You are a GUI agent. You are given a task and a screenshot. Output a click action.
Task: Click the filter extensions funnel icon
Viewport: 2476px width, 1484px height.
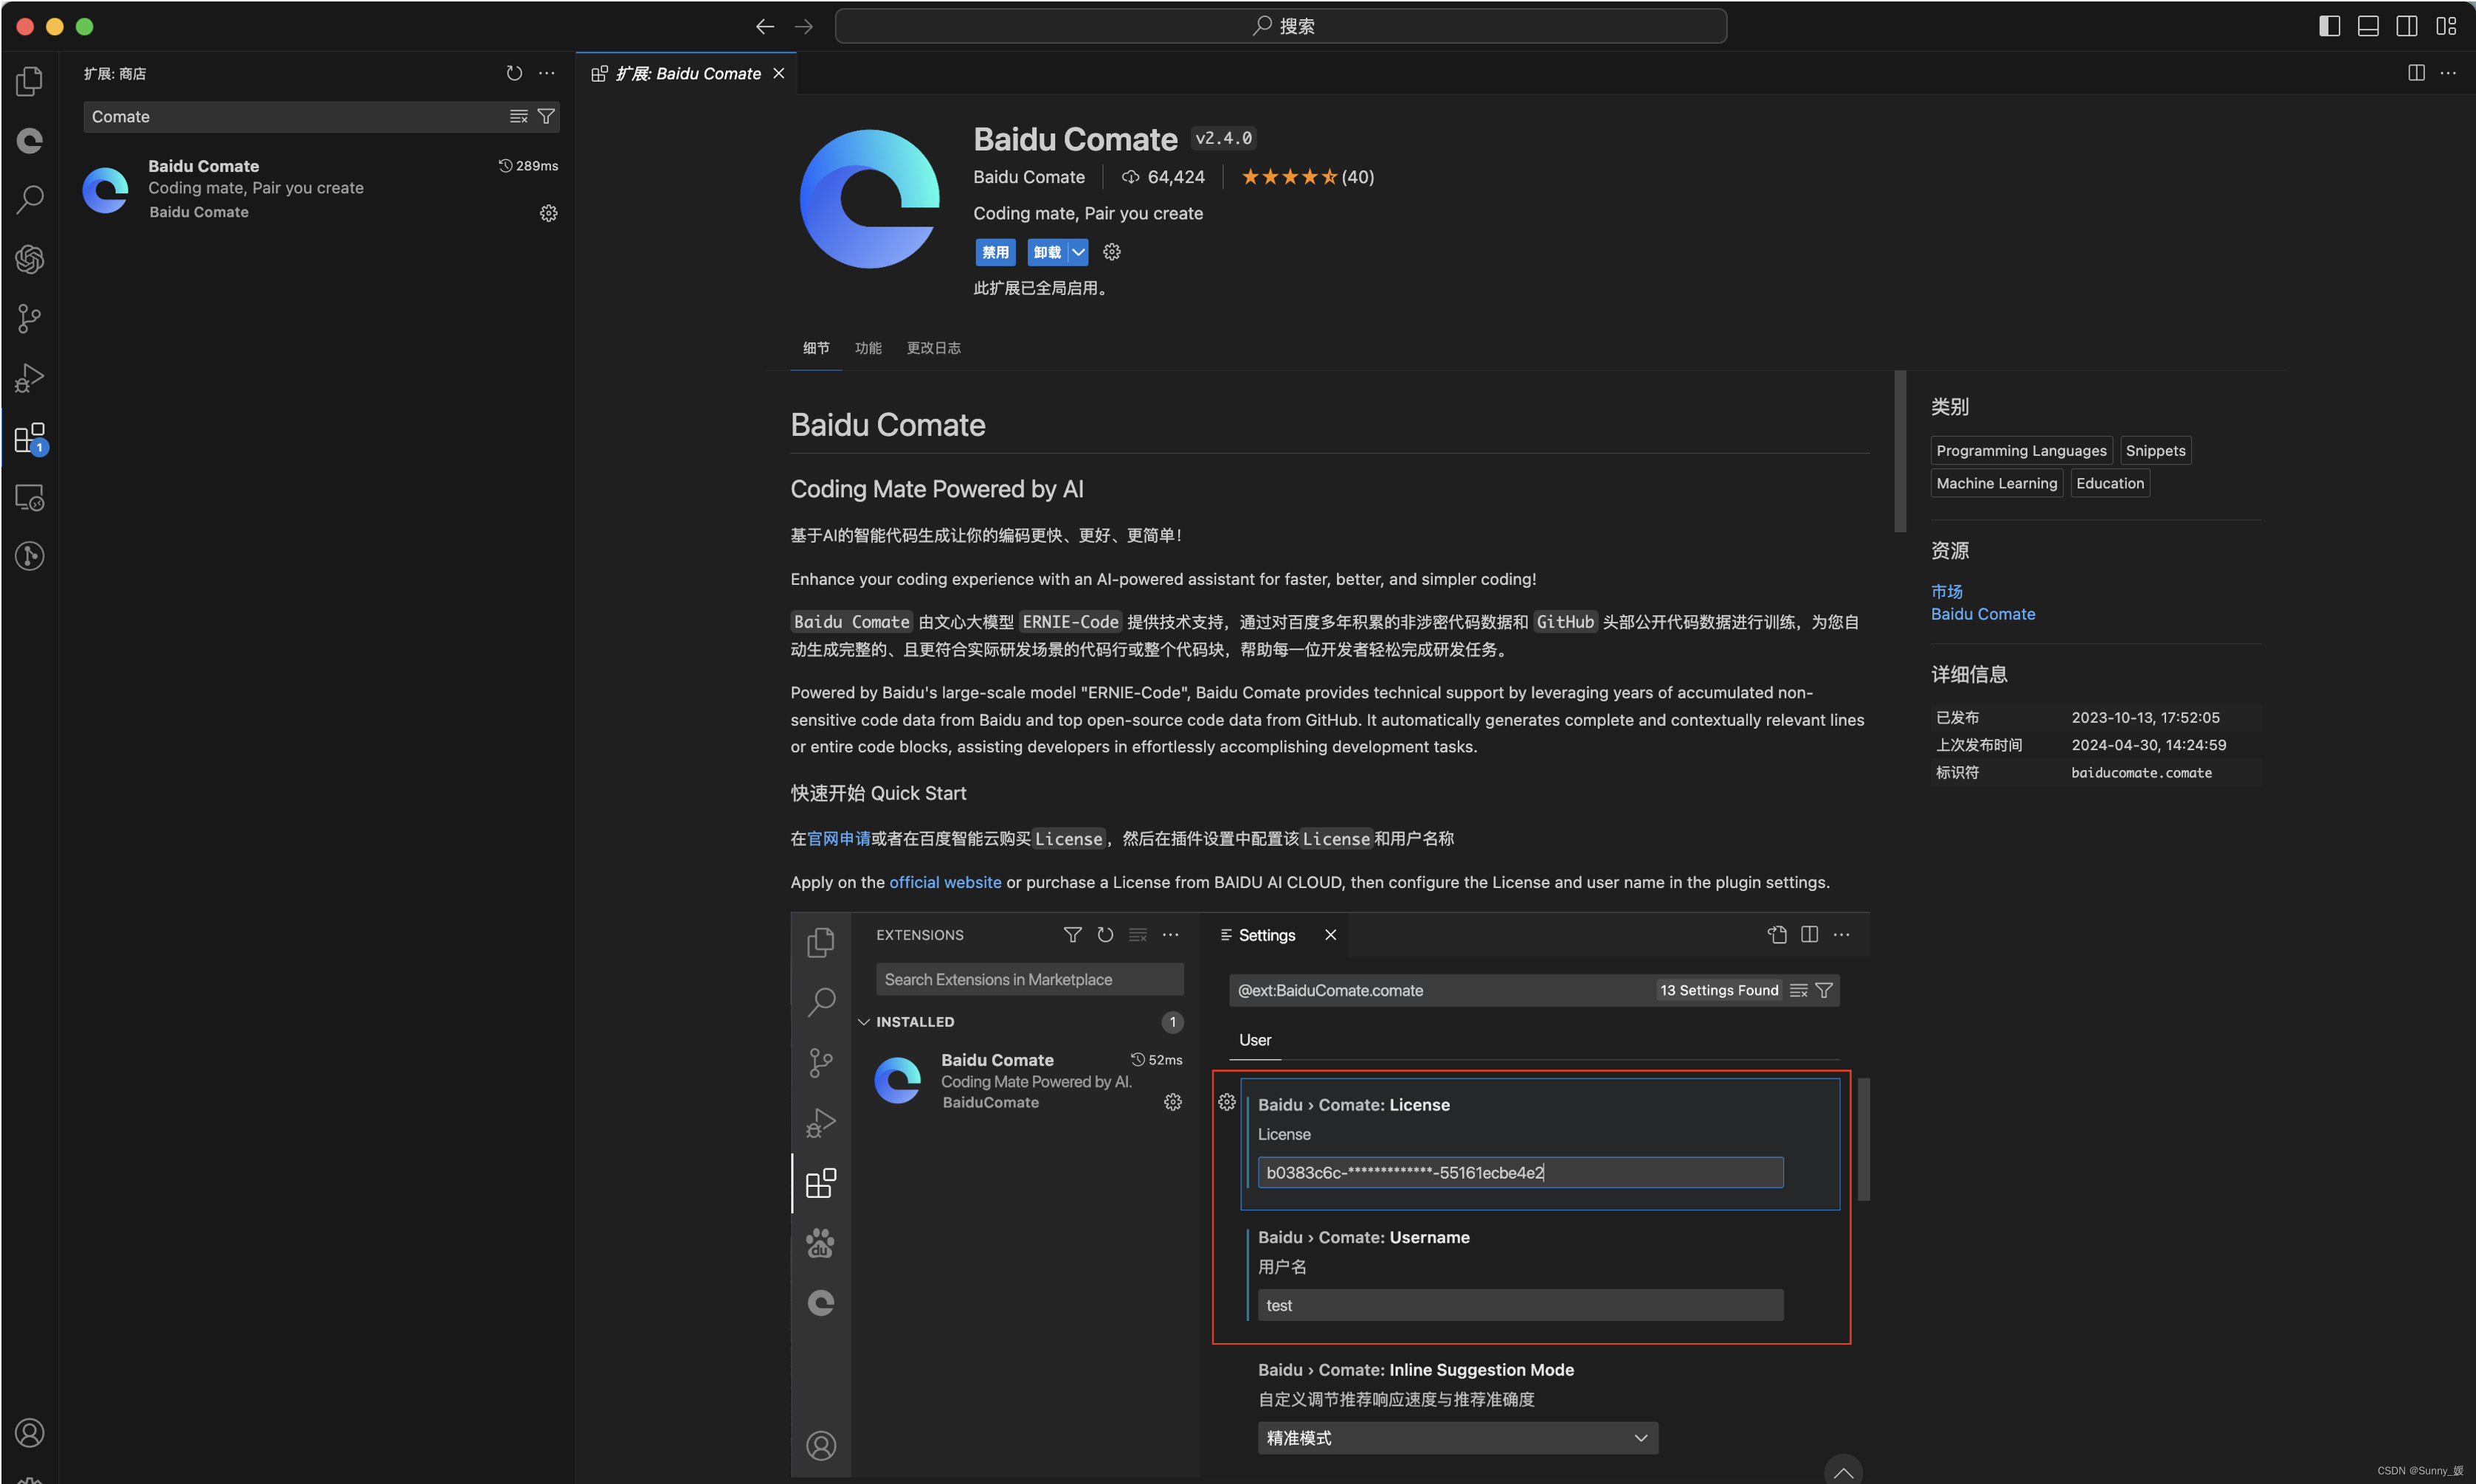click(x=546, y=116)
